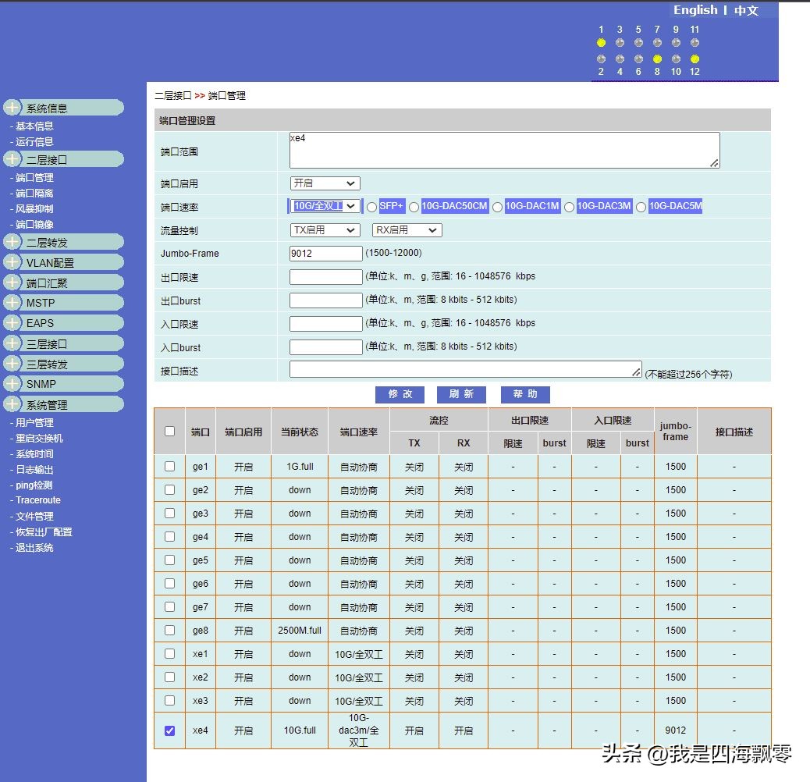Select 端口镜像 in the sidebar menu

click(x=35, y=225)
